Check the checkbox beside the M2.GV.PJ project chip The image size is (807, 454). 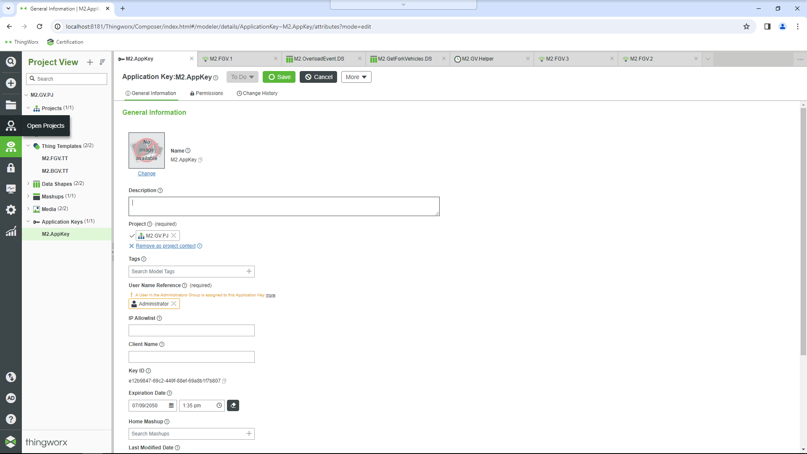coord(132,235)
